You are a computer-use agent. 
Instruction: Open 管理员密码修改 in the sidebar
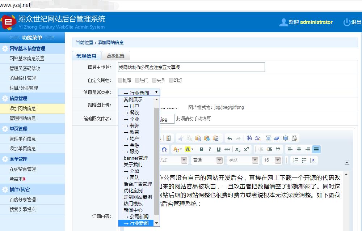(x=25, y=68)
